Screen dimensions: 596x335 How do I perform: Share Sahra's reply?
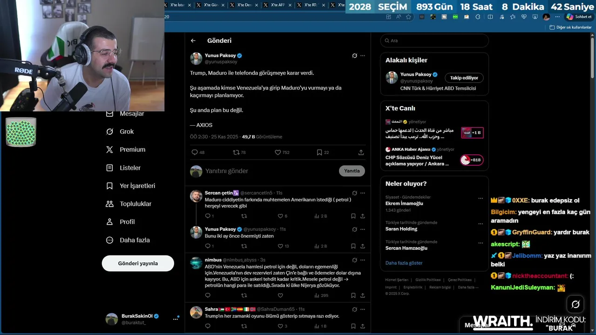click(x=363, y=326)
